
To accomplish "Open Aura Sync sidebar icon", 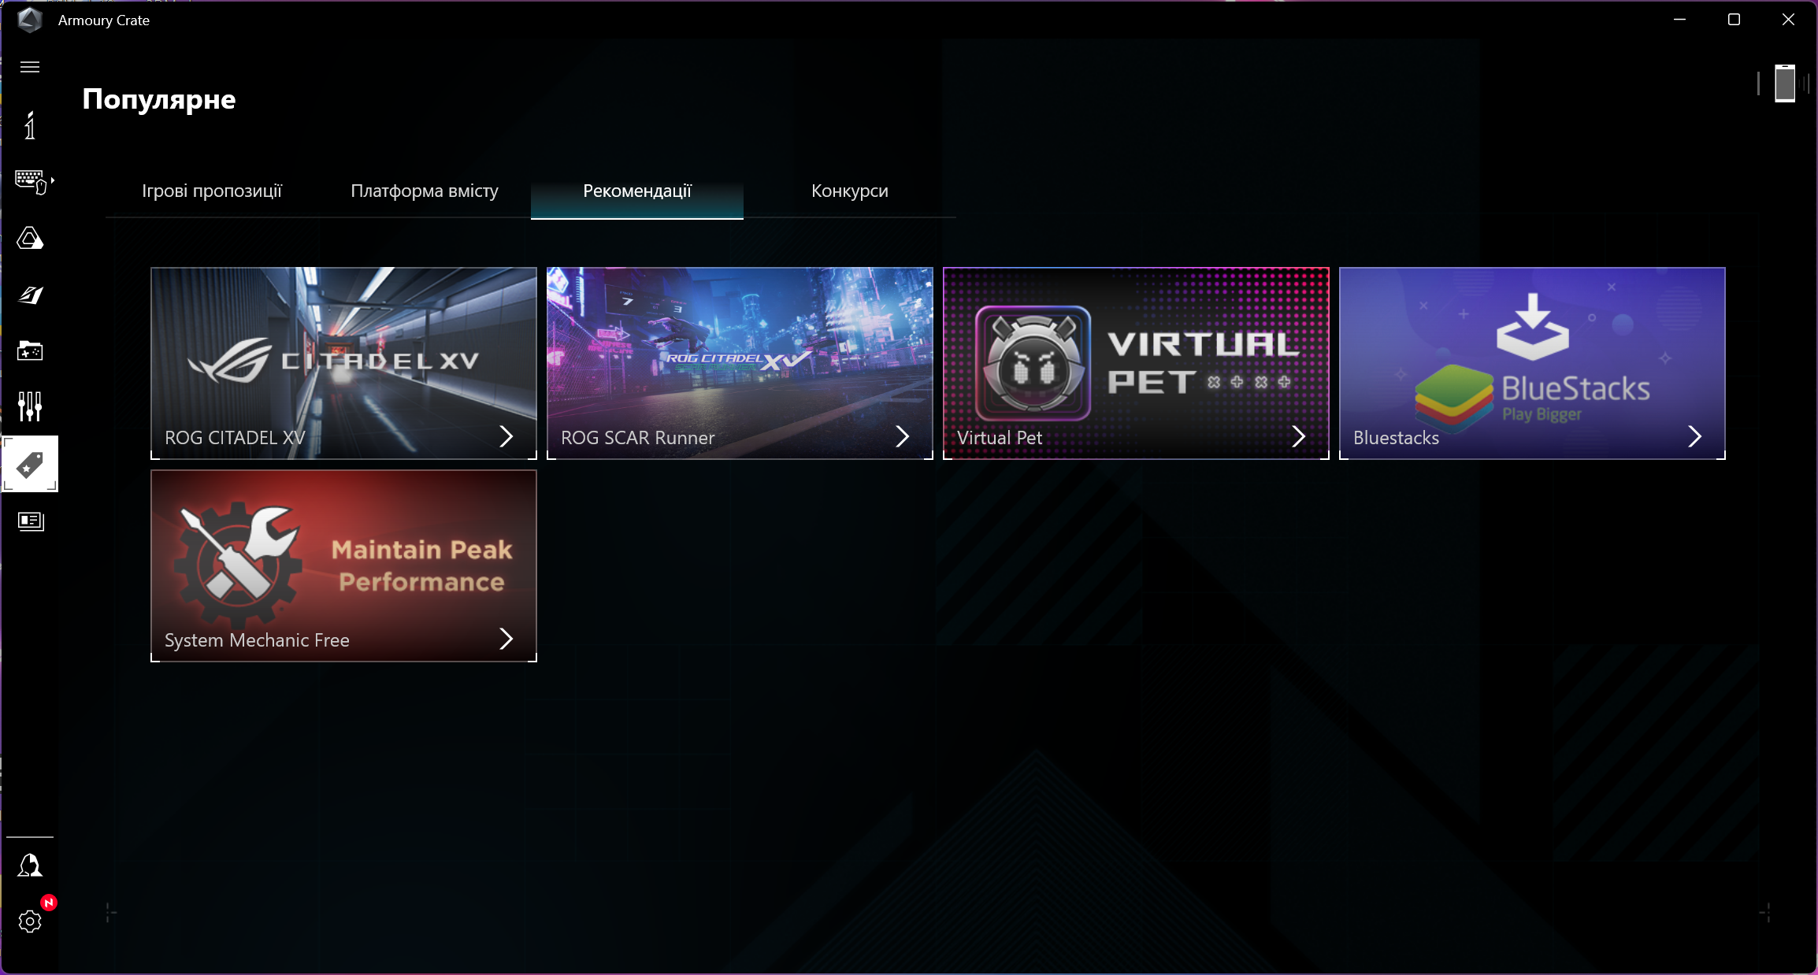I will pos(30,238).
